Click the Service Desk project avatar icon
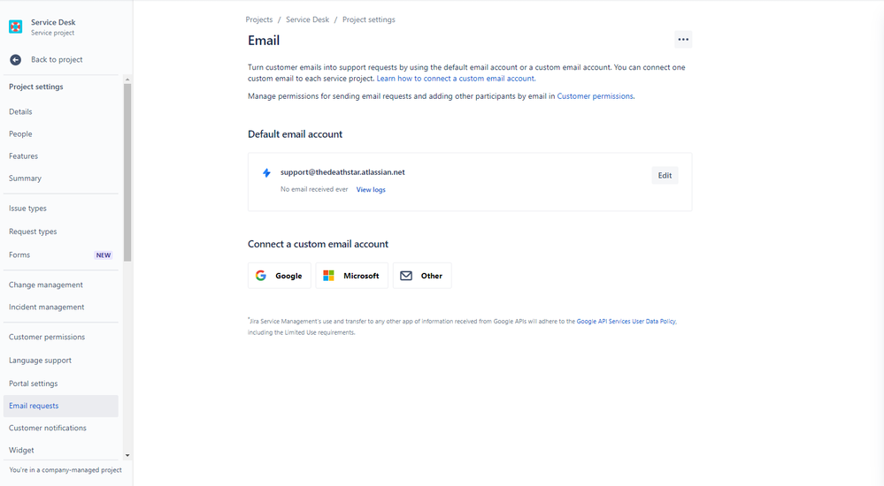884x486 pixels. 16,27
